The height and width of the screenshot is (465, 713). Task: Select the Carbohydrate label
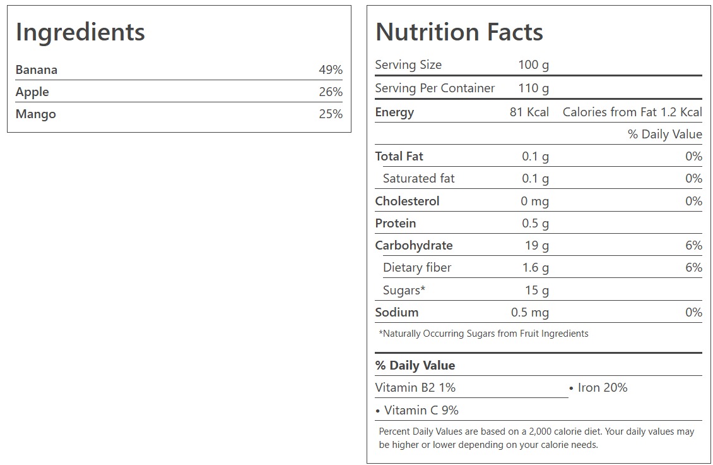tap(413, 245)
